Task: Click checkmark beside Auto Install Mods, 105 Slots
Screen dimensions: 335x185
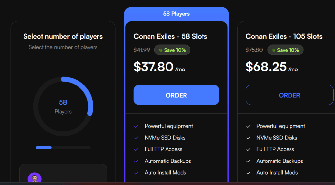Action: pos(248,173)
